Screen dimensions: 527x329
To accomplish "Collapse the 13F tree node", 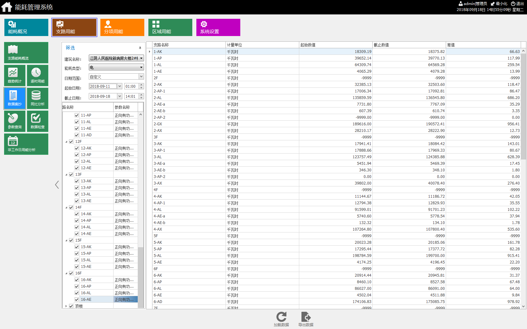I will tap(66, 175).
